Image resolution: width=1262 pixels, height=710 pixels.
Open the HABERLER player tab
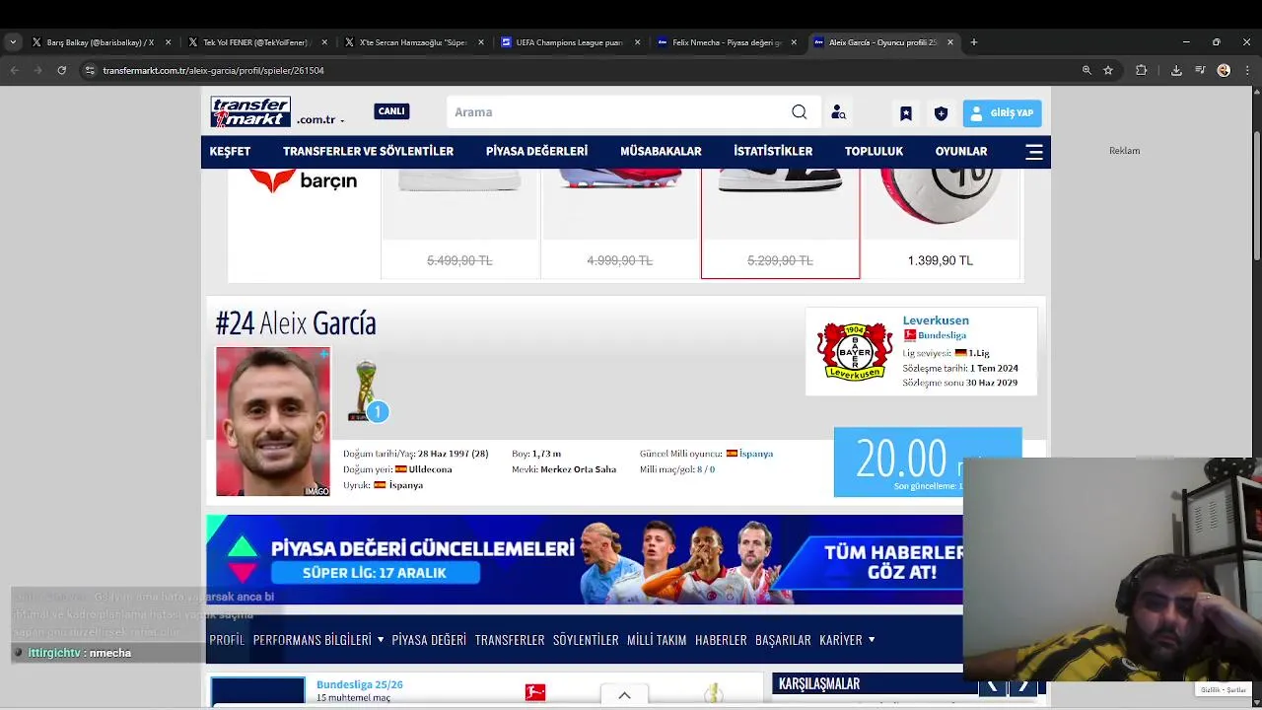[721, 640]
